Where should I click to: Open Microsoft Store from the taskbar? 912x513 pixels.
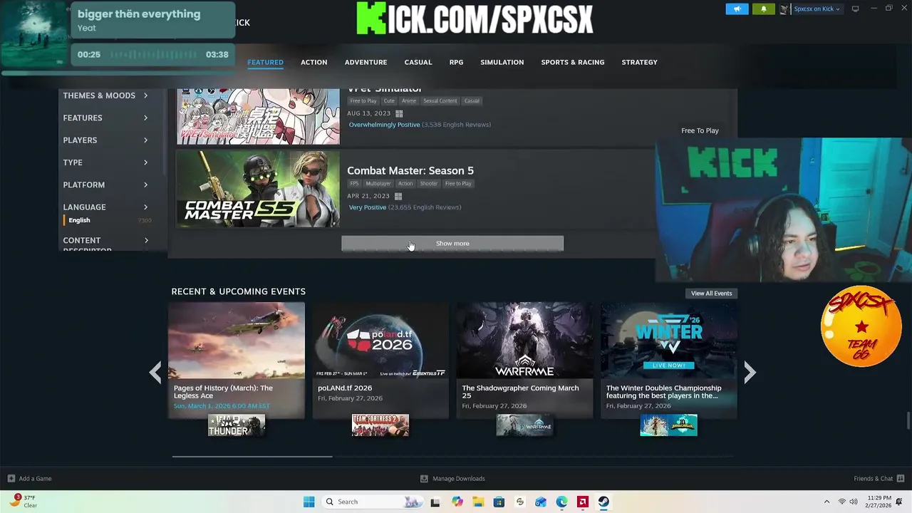[499, 502]
